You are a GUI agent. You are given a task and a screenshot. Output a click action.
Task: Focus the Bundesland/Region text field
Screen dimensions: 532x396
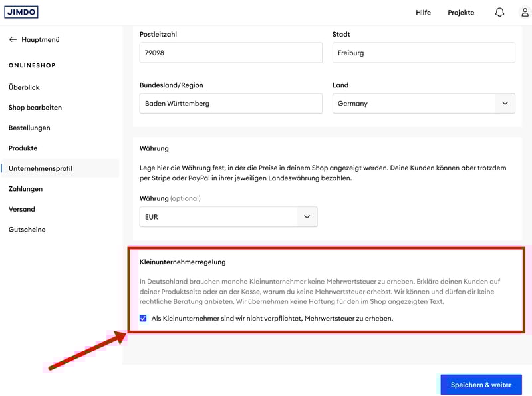[231, 103]
